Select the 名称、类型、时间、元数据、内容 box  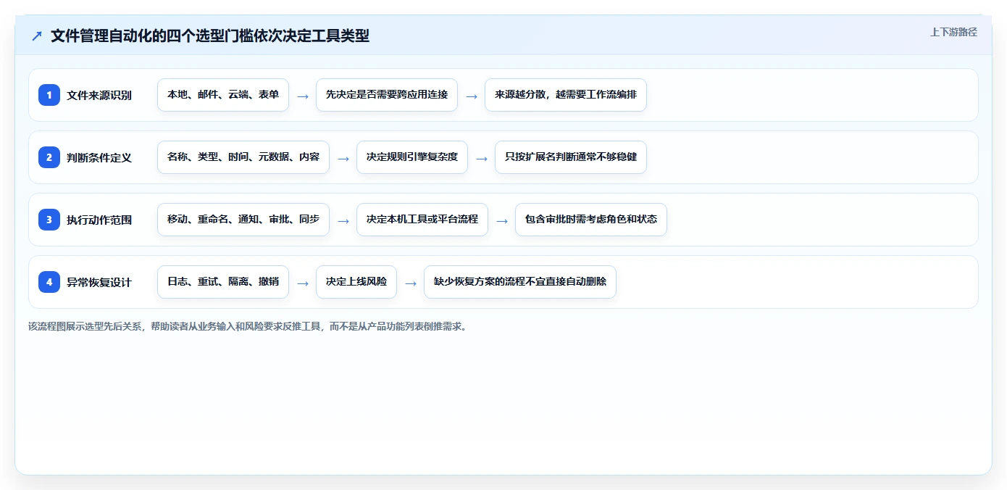pos(243,157)
